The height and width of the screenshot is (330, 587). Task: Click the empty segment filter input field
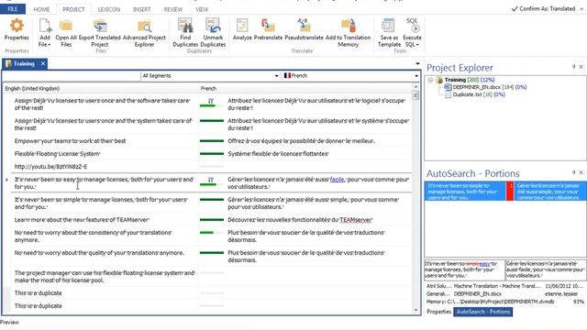pyautogui.click(x=72, y=76)
